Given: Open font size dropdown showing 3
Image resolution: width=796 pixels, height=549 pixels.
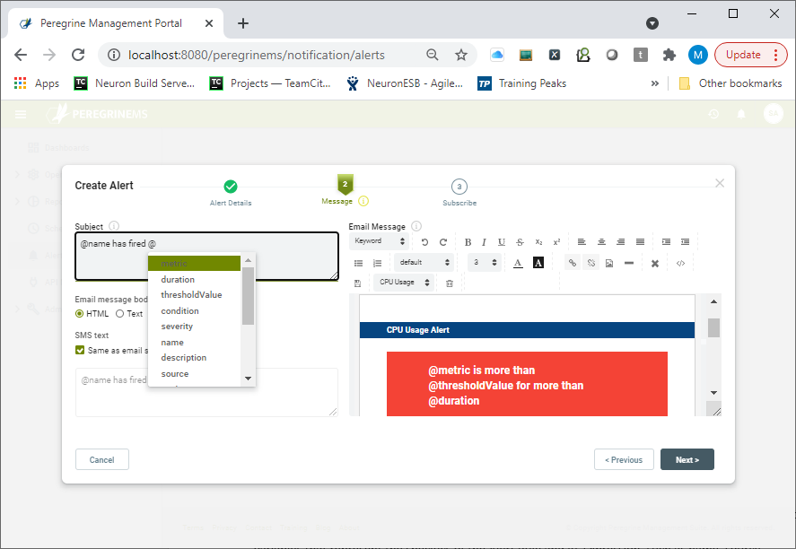Looking at the screenshot, I should pyautogui.click(x=485, y=262).
